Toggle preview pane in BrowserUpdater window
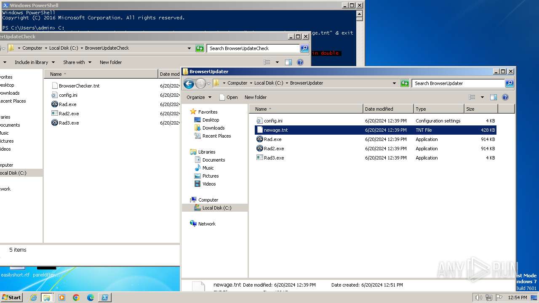 click(x=494, y=97)
